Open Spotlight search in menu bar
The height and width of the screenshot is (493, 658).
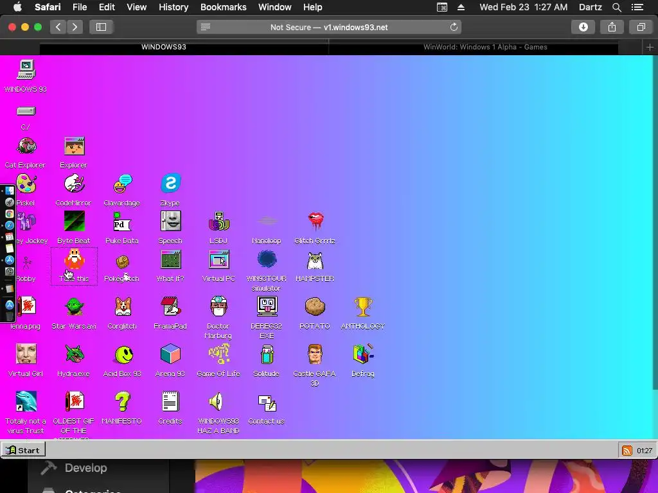(616, 7)
